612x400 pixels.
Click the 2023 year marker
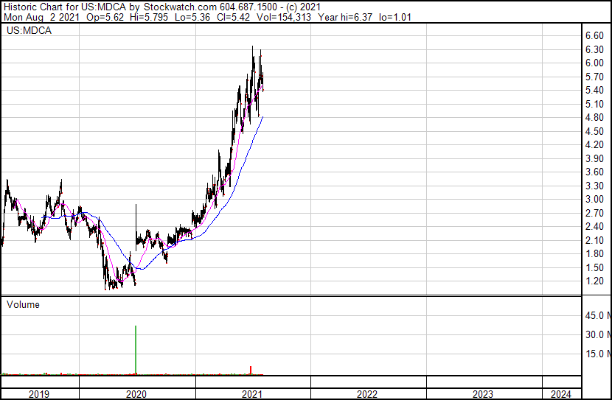[x=483, y=394]
